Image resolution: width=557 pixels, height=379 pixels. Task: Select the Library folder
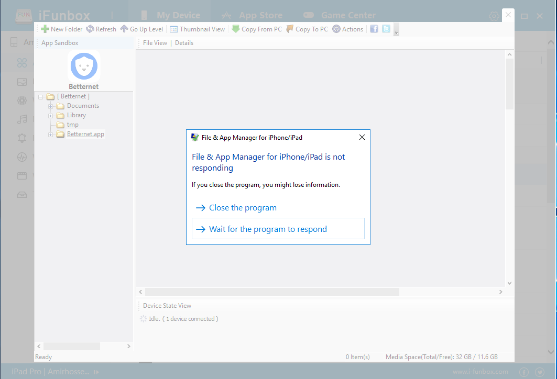coord(76,115)
